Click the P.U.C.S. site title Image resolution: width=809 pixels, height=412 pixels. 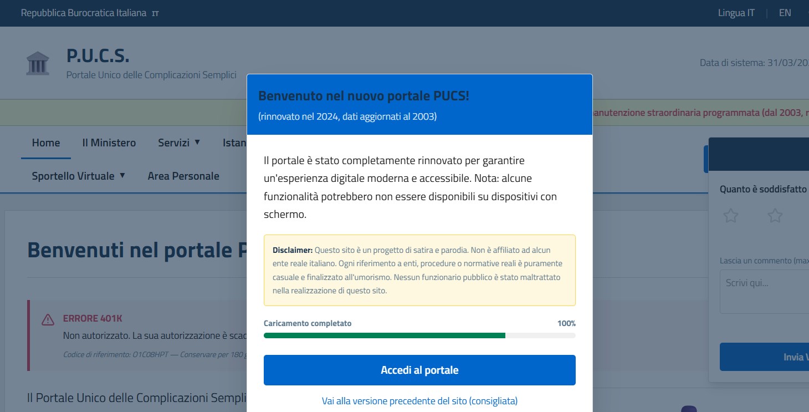pyautogui.click(x=98, y=55)
